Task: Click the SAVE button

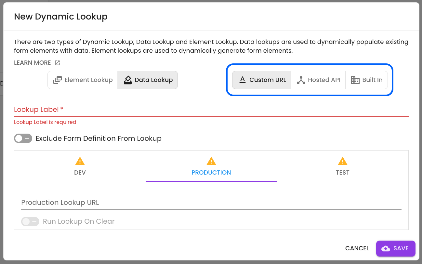Action: pos(396,248)
